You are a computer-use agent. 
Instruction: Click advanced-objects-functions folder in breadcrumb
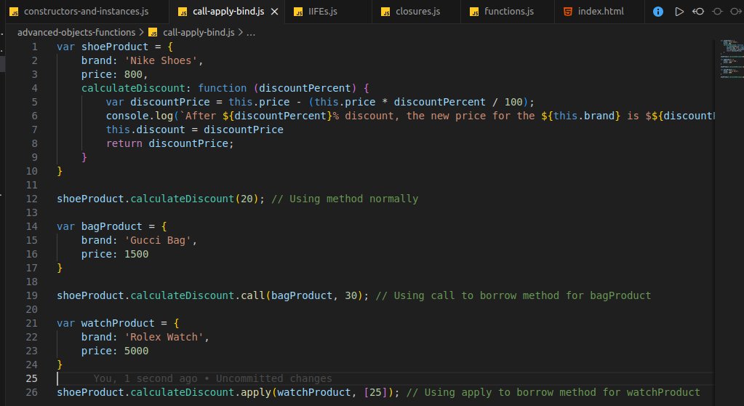(x=76, y=32)
